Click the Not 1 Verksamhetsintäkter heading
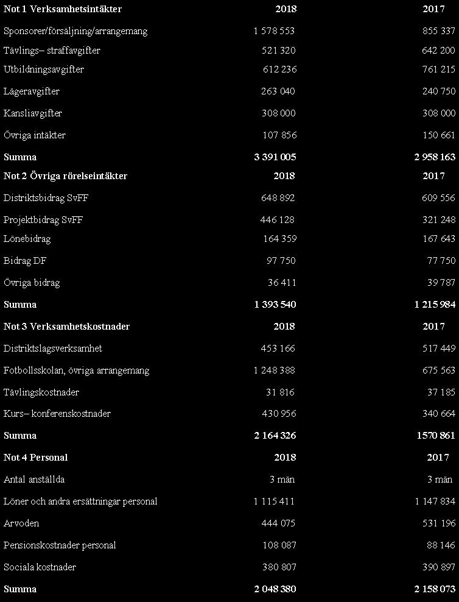Screen dimensions: 459x602 (63, 9)
